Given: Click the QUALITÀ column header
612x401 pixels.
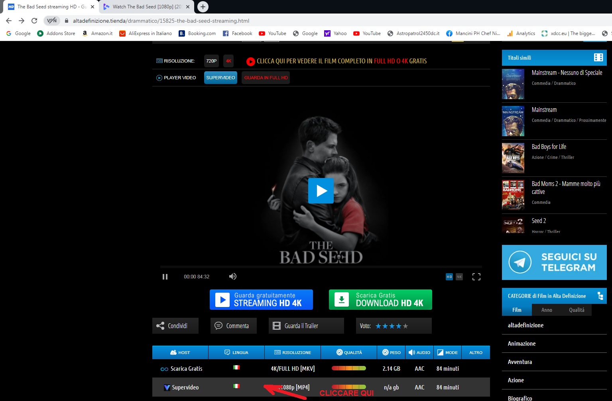Looking at the screenshot, I should tap(349, 352).
